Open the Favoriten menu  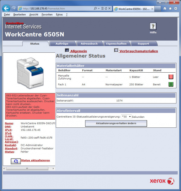click(x=47, y=14)
